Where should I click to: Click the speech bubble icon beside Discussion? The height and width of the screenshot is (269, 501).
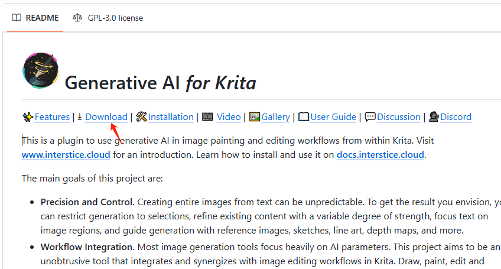click(370, 117)
